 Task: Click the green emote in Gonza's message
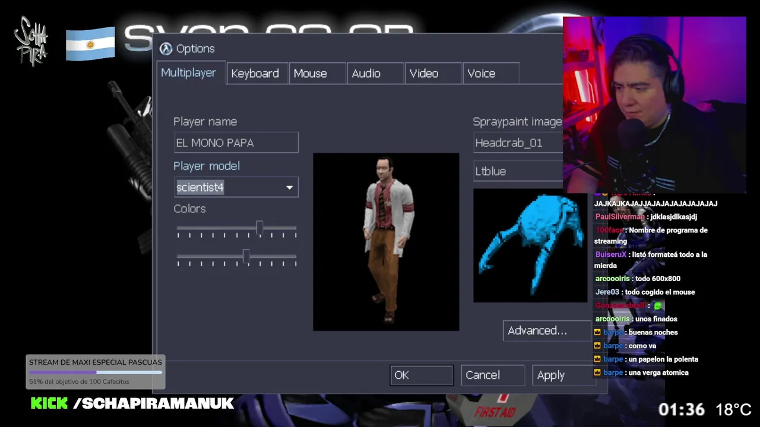point(658,306)
